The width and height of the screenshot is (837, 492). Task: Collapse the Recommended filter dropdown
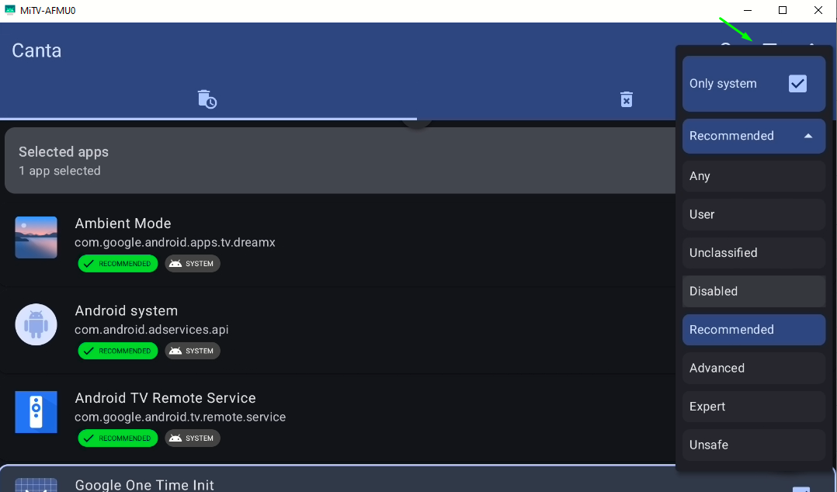pyautogui.click(x=754, y=136)
